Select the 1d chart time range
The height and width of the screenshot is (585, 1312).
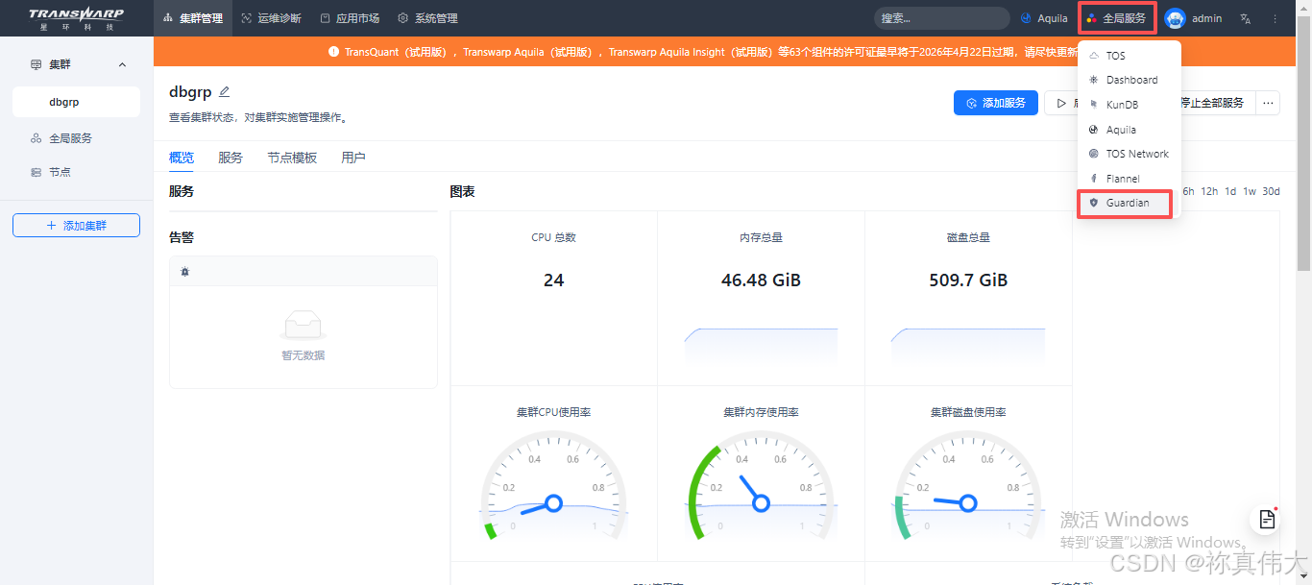pyautogui.click(x=1230, y=191)
